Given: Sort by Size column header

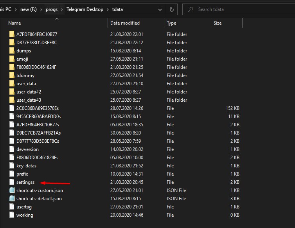Looking at the screenshot, I should [x=218, y=23].
